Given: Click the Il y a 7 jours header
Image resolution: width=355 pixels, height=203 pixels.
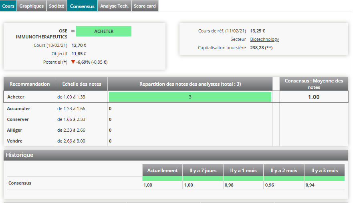Looking at the screenshot, I should [203, 171].
